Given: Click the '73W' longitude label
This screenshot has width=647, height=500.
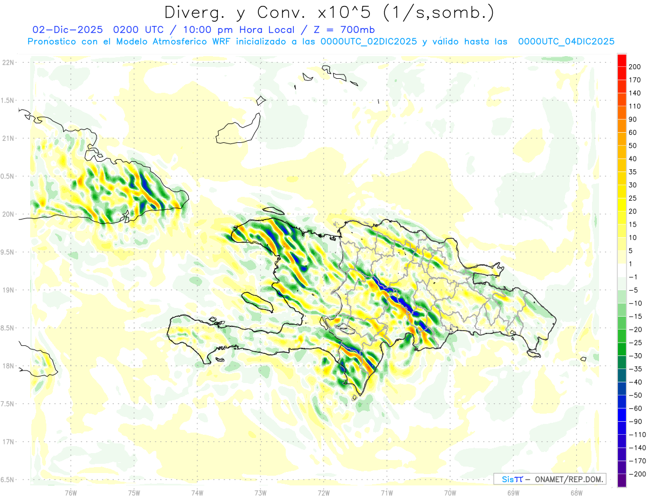Looking at the screenshot, I should pyautogui.click(x=260, y=493).
